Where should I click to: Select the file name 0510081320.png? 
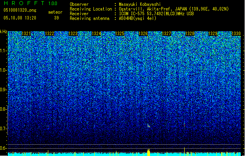tap(20, 10)
